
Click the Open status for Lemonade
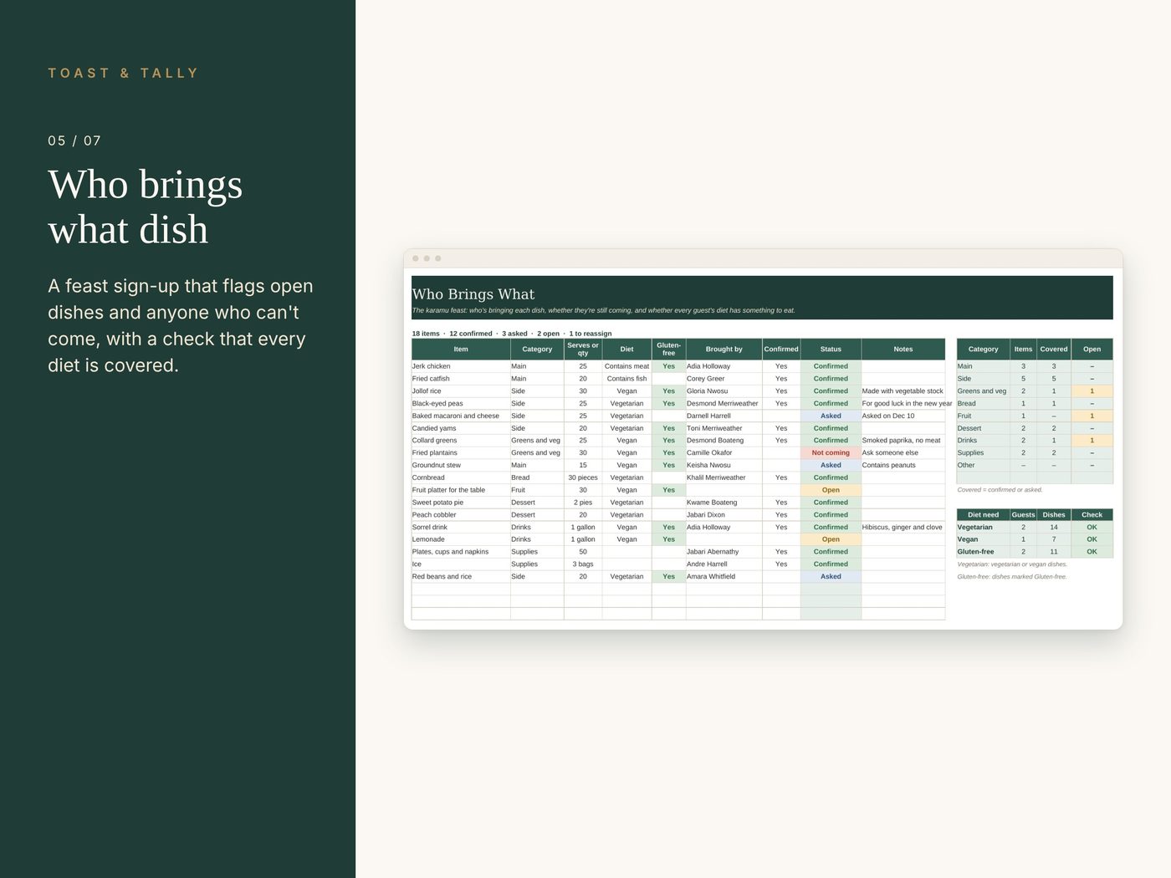[831, 539]
